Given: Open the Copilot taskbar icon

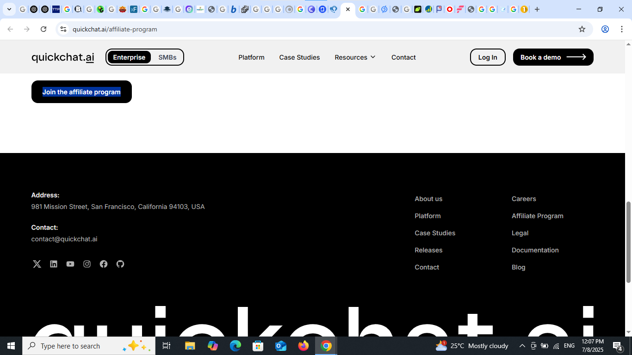Looking at the screenshot, I should click(x=213, y=346).
